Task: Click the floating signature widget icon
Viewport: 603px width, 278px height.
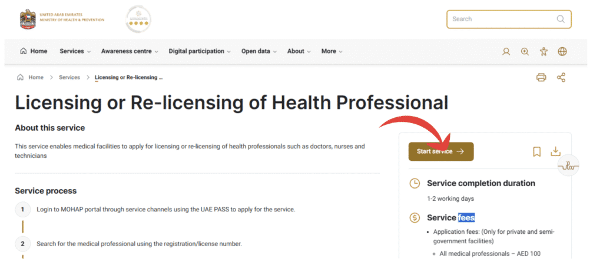Action: pyautogui.click(x=568, y=167)
